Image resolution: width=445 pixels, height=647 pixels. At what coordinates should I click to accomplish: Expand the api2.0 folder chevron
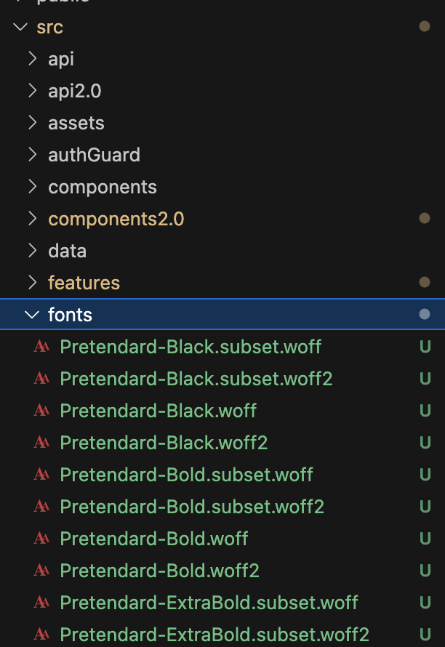click(32, 91)
